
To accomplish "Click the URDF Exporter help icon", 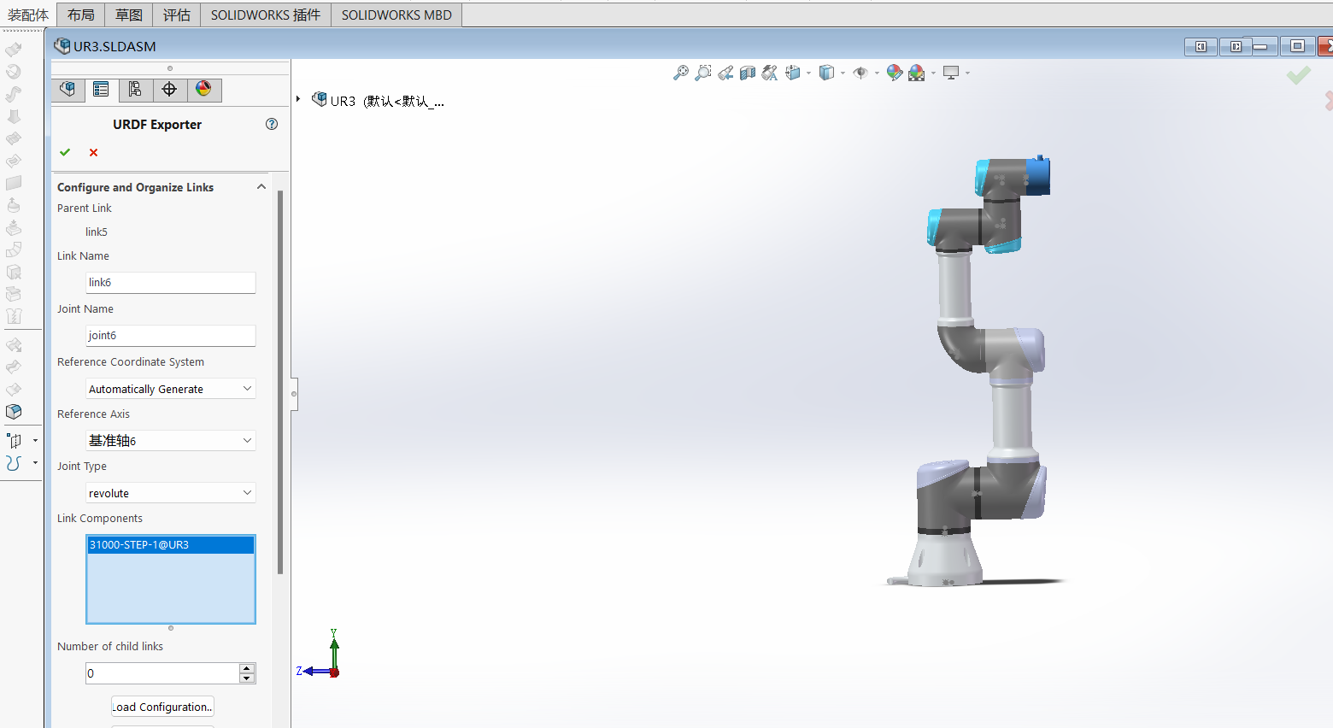I will (x=272, y=124).
